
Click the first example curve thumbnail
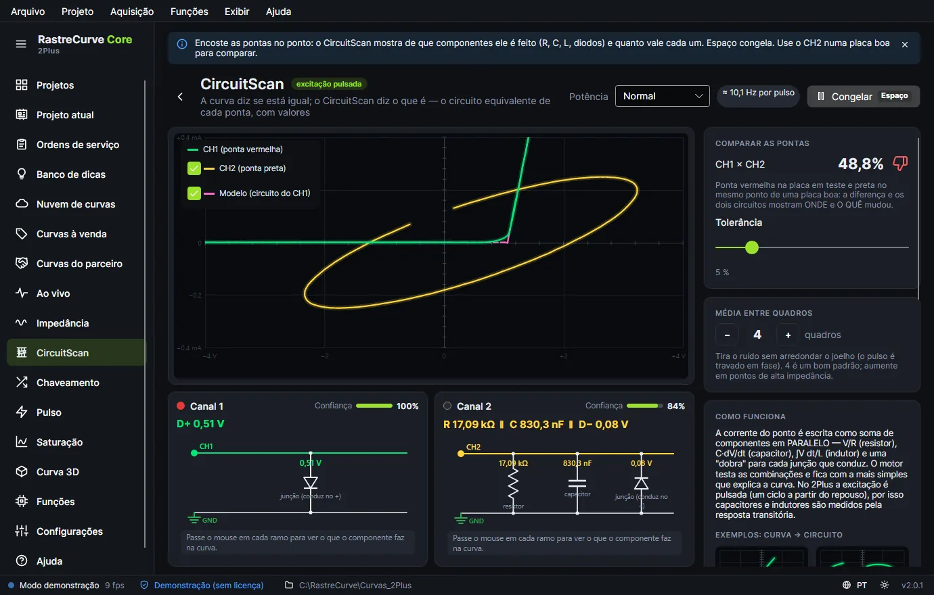tap(761, 556)
